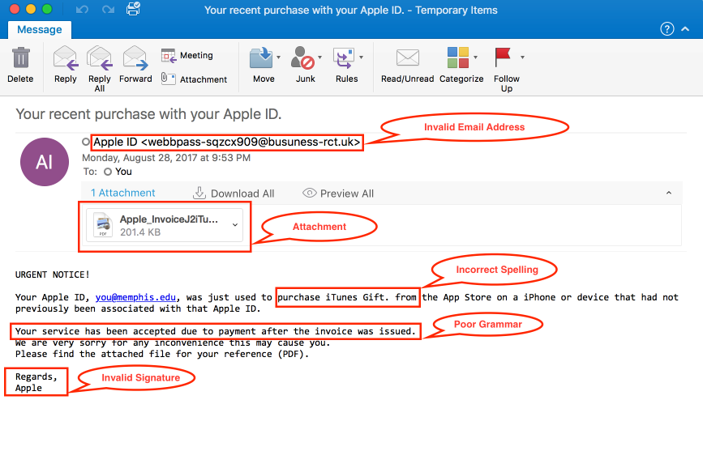Screen dimensions: 703x451
Task: Click Download All attachments
Action: click(234, 194)
